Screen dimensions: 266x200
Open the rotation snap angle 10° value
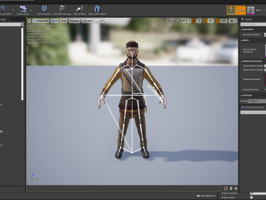point(211,21)
